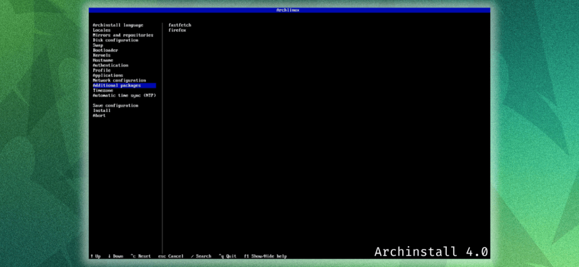Open the Hostname entry

(x=103, y=60)
